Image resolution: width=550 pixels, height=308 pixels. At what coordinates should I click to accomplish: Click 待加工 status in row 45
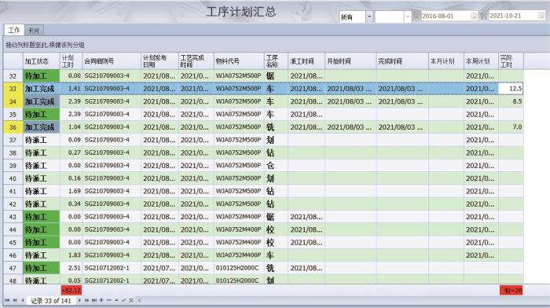41,243
